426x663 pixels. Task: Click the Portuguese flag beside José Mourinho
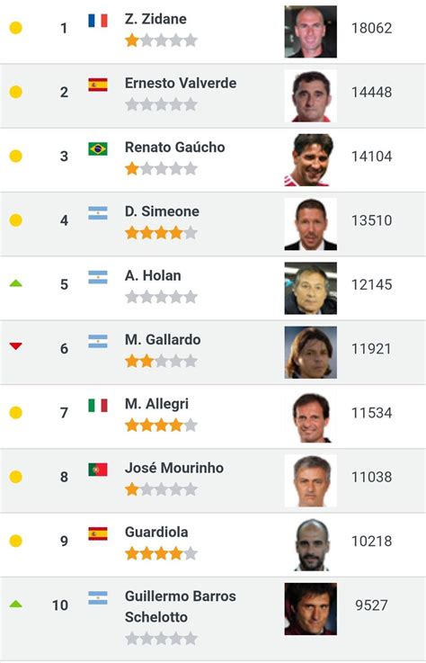(x=98, y=470)
